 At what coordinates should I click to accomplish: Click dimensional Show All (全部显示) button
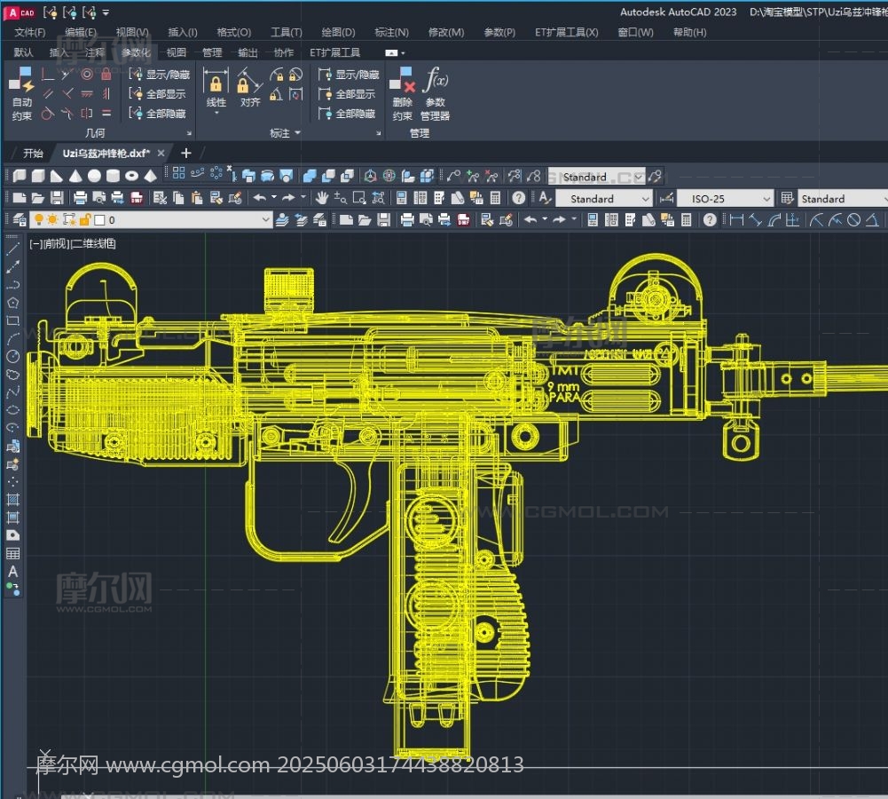[x=347, y=94]
